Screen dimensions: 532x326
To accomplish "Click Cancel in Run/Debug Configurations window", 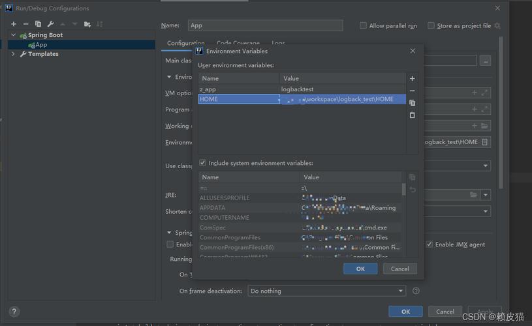I will [445, 312].
